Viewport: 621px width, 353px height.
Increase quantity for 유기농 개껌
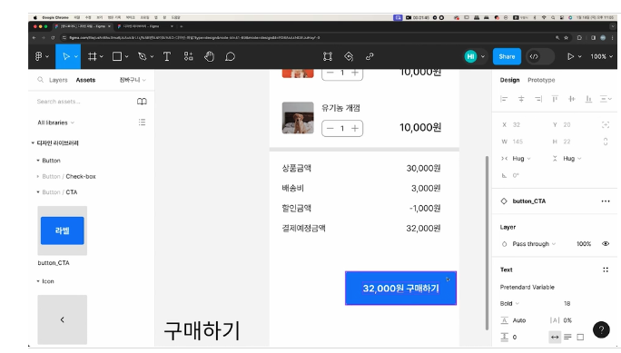[355, 128]
